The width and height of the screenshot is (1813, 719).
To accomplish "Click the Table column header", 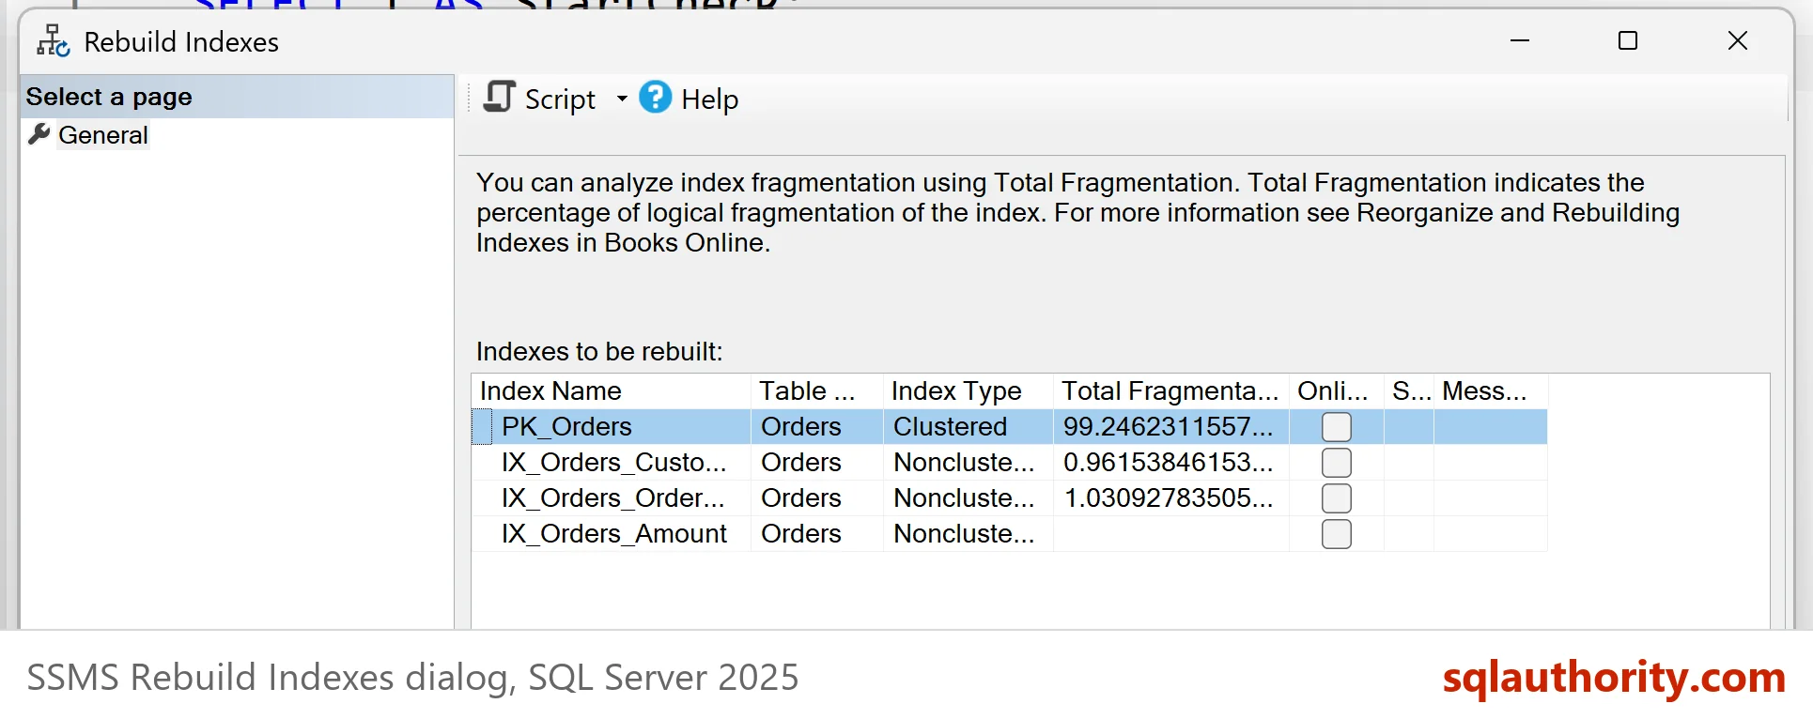I will click(x=816, y=390).
